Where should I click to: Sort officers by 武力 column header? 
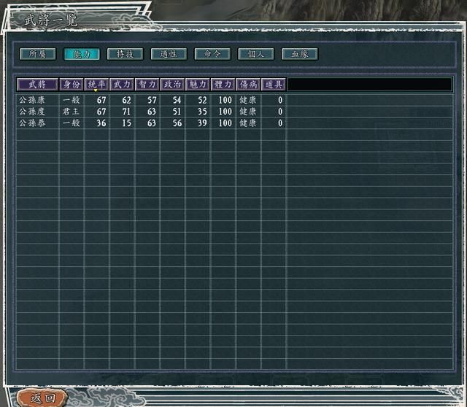click(122, 85)
